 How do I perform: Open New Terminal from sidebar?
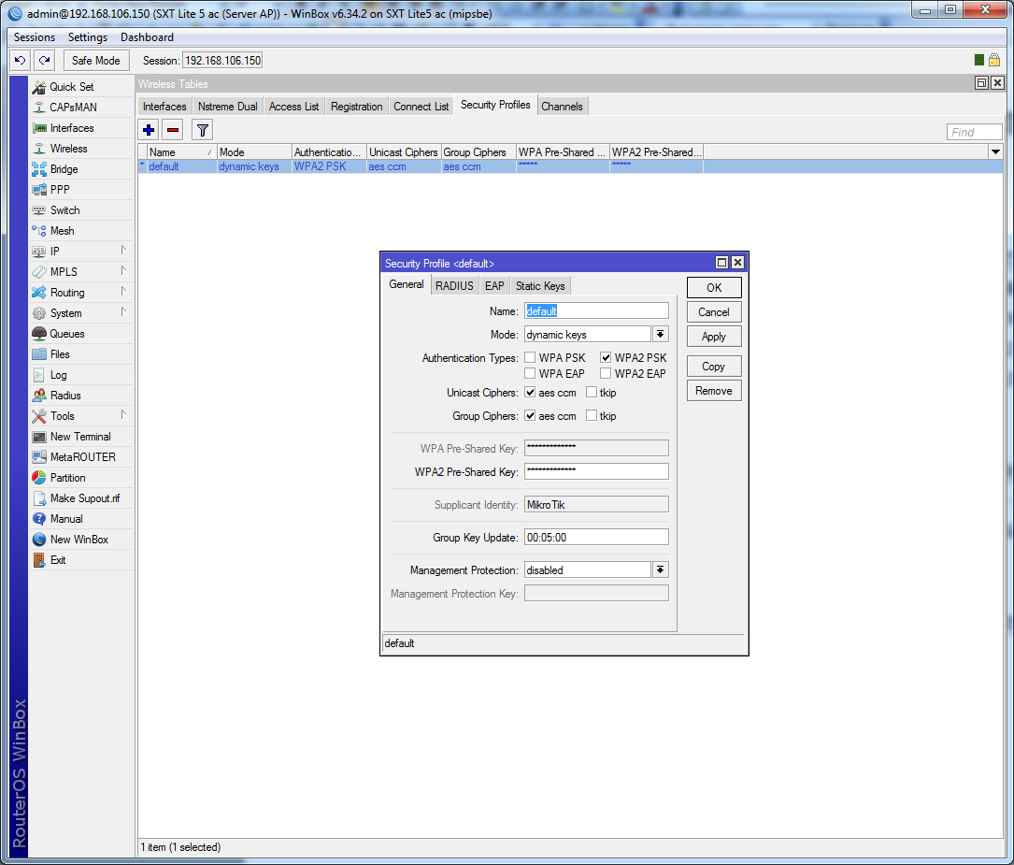[x=79, y=437]
